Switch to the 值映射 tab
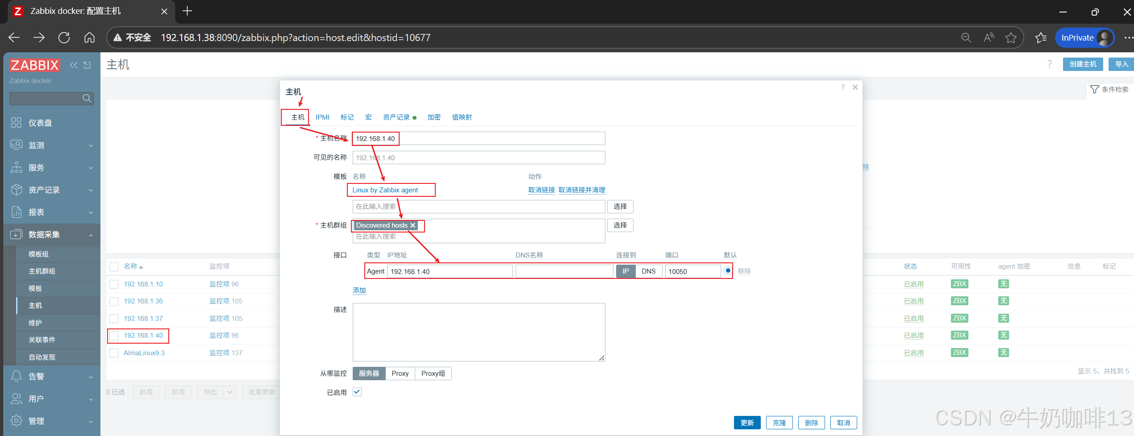This screenshot has width=1134, height=436. pos(462,117)
